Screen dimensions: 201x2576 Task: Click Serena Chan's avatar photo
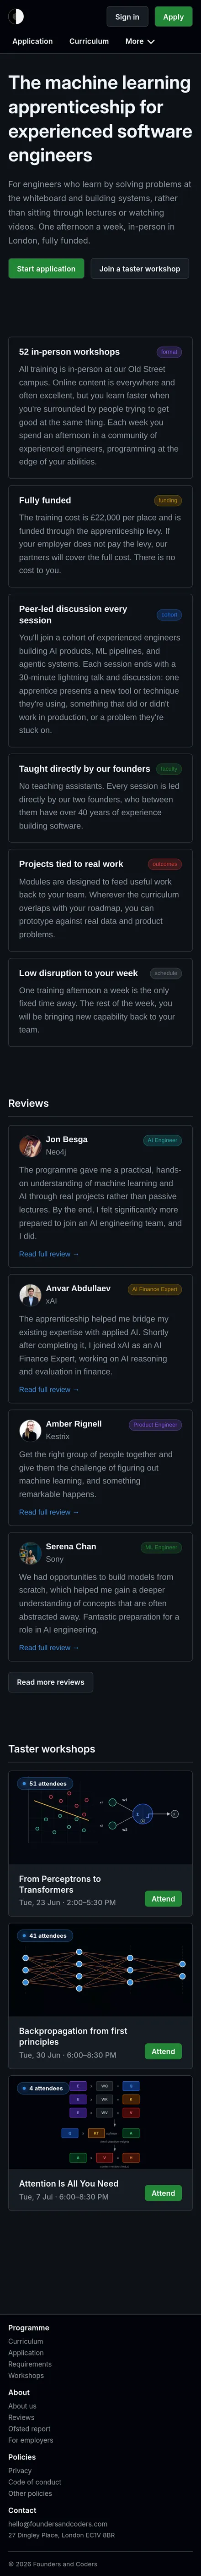click(x=30, y=1552)
